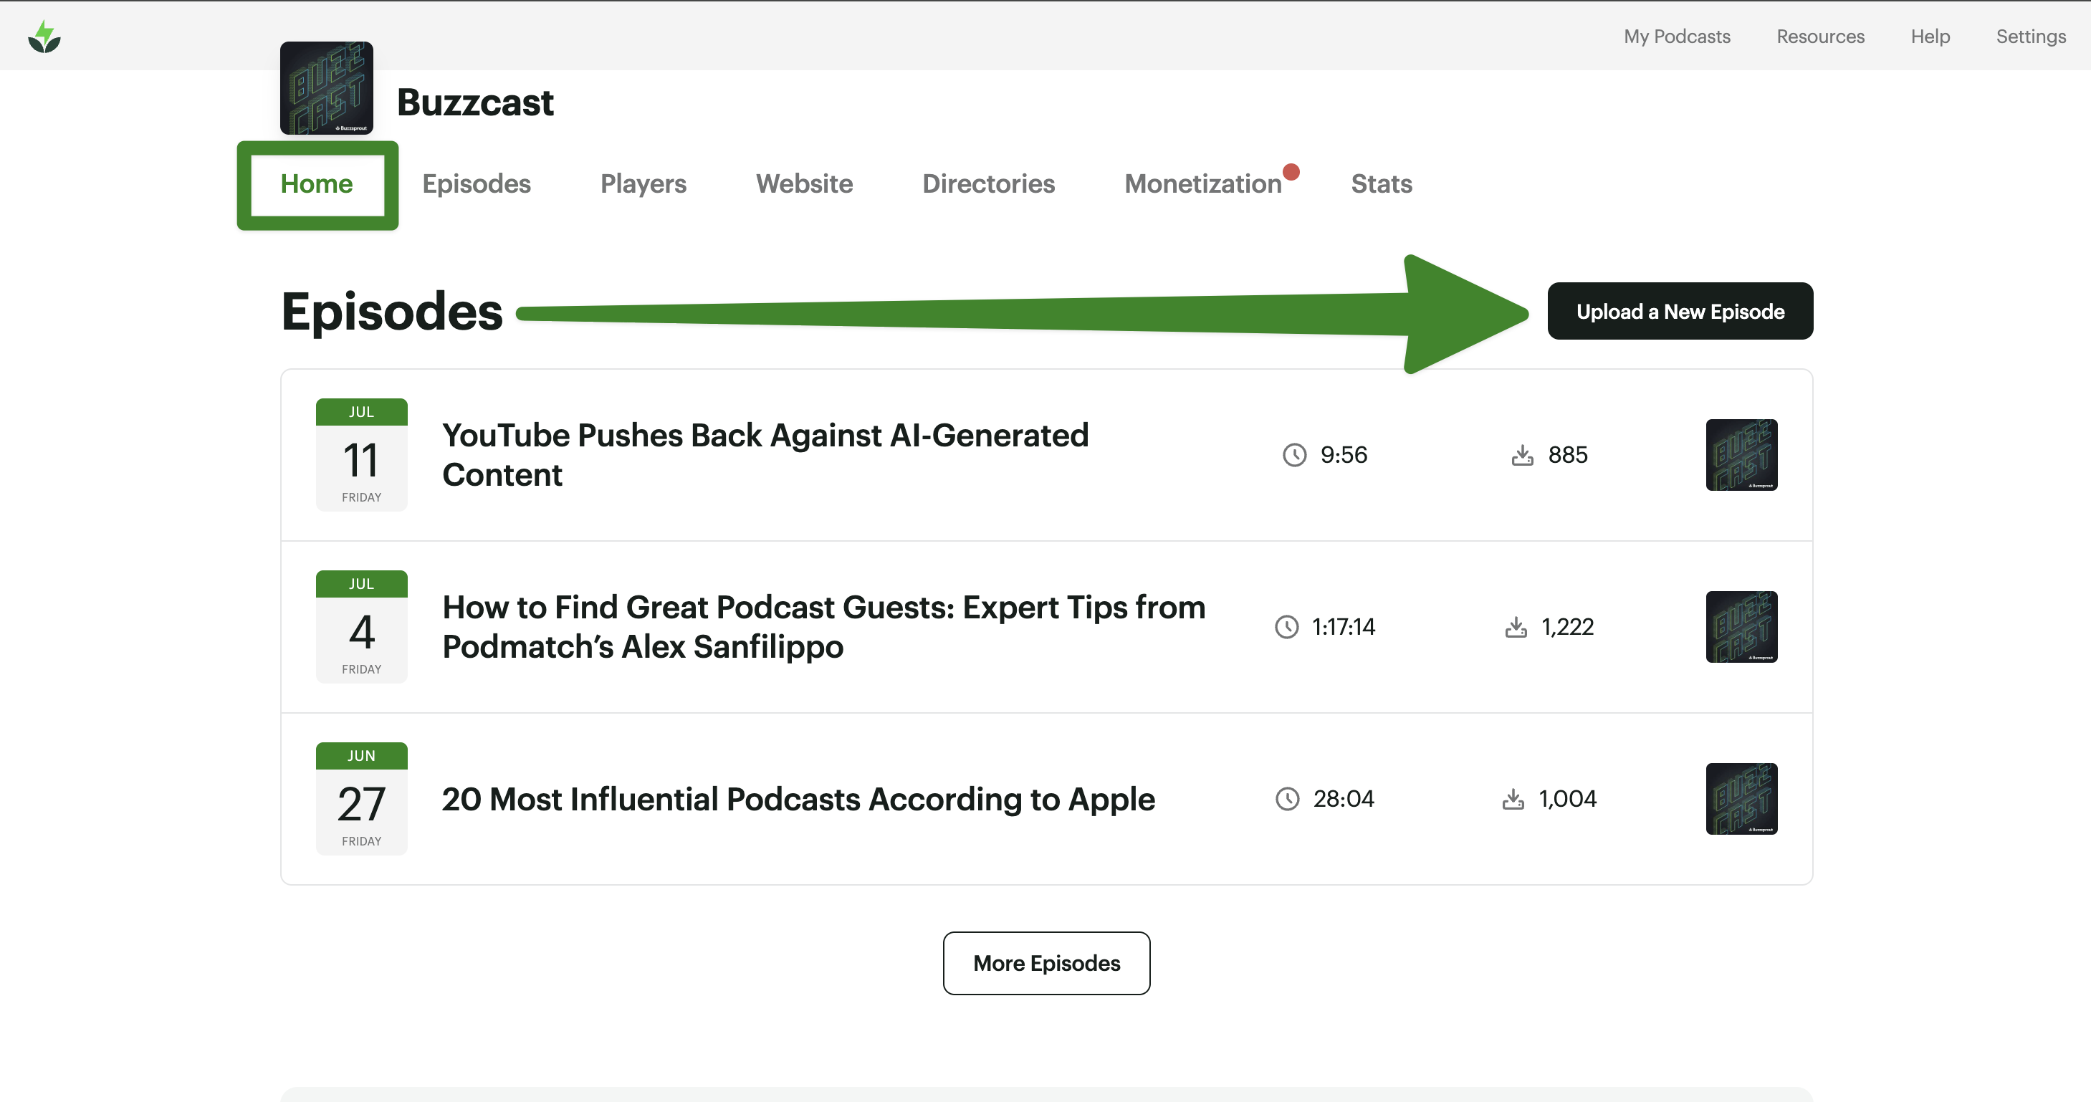Open the '20 Most Influential Podcasts According to Apple' episode
This screenshot has width=2091, height=1102.
tap(797, 800)
